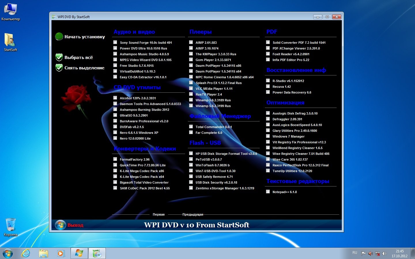
Task: Click the Плееры section heading
Action: tap(201, 32)
